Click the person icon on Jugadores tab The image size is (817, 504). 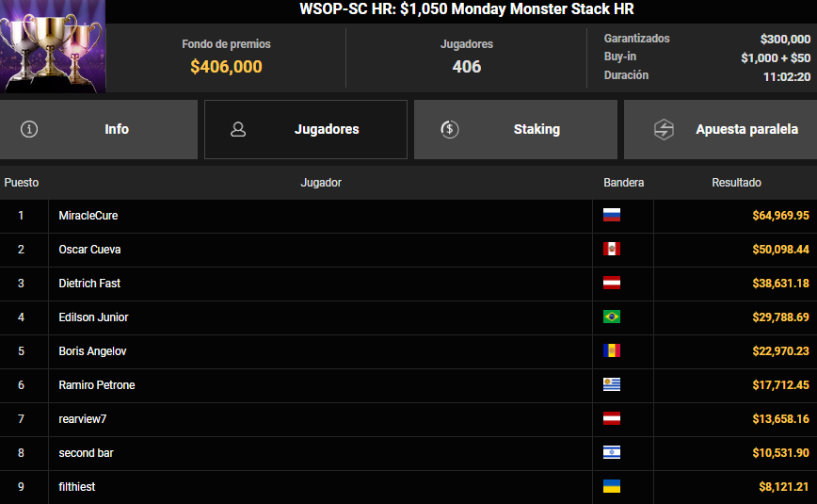point(238,129)
